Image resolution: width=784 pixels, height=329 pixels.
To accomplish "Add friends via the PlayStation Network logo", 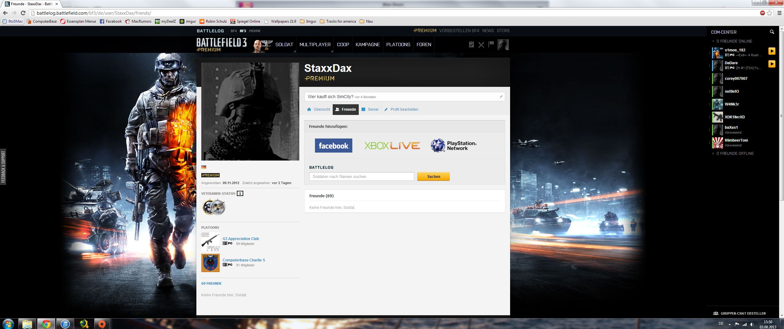I will click(454, 146).
